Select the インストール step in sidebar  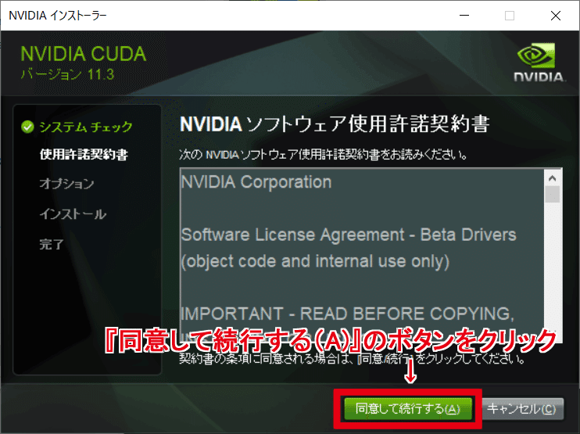(x=73, y=213)
